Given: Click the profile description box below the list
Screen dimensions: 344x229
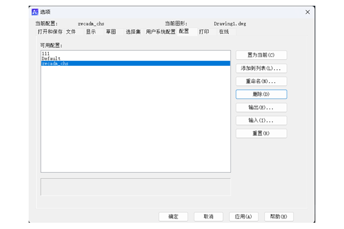Looking at the screenshot, I should point(135,187).
